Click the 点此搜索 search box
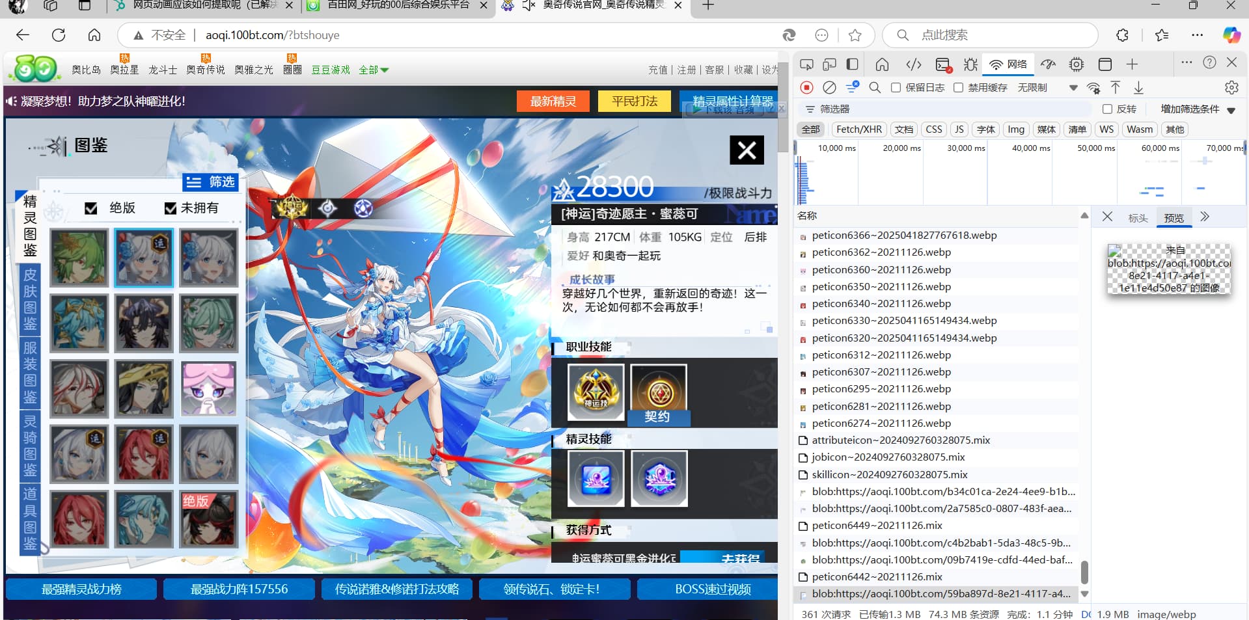The image size is (1249, 620). pyautogui.click(x=990, y=35)
